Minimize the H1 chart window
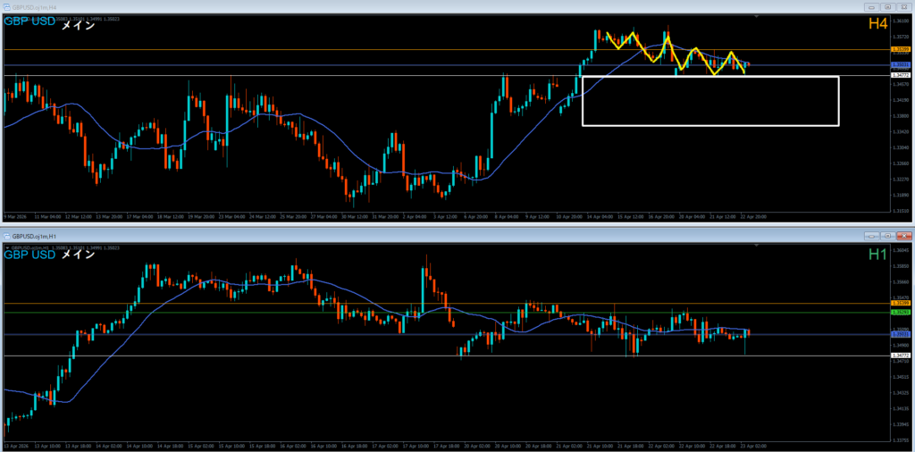The image size is (915, 452). click(871, 236)
